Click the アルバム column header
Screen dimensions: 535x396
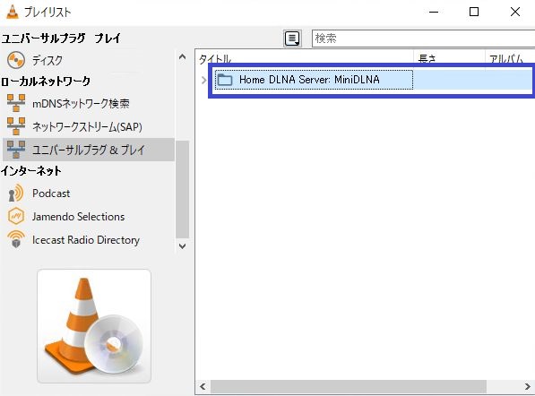[x=510, y=58]
